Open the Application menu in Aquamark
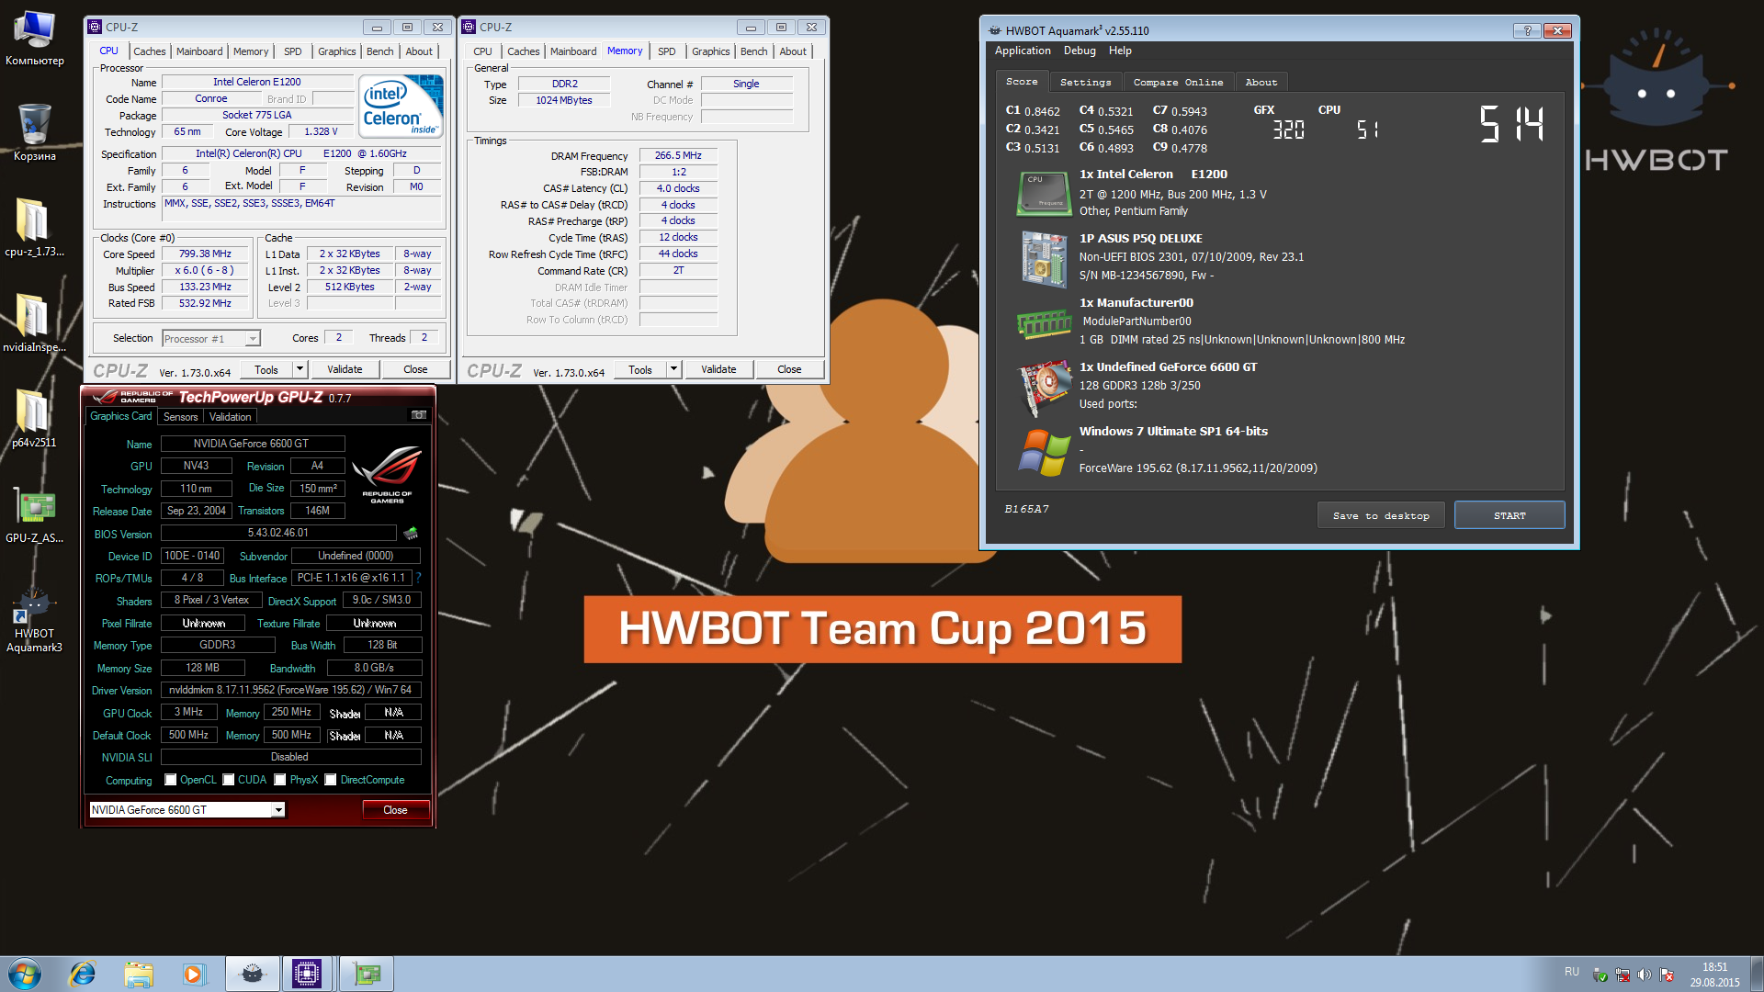 pos(1022,51)
